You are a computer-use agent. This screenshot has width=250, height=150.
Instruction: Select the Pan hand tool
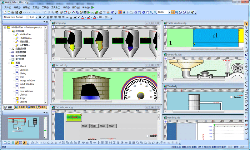pyautogui.click(x=147, y=12)
